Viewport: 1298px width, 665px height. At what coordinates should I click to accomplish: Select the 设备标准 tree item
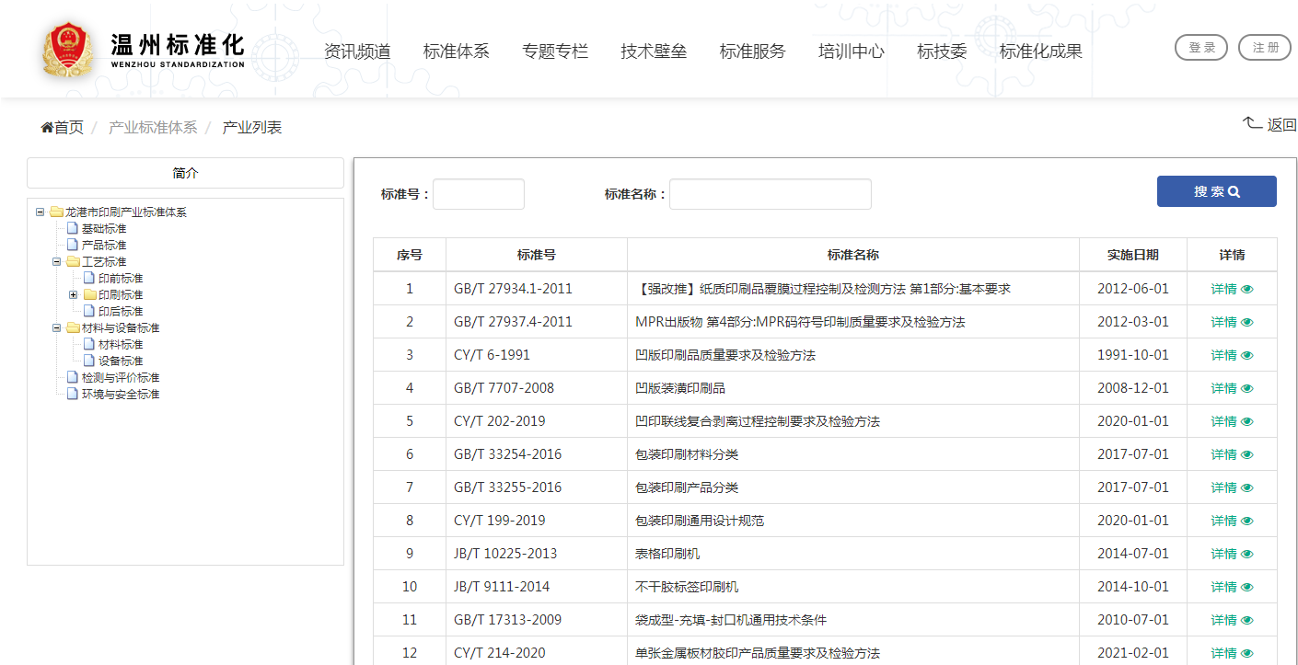(x=121, y=361)
